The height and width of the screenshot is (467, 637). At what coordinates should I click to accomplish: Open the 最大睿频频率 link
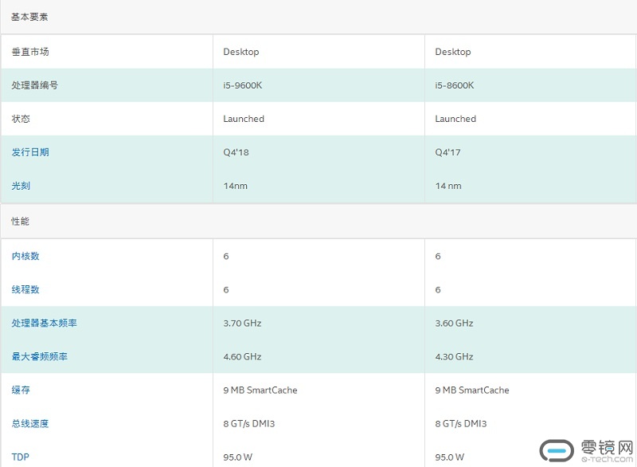tap(40, 356)
